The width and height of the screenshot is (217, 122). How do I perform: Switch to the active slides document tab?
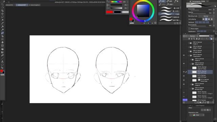(x=22, y=5)
